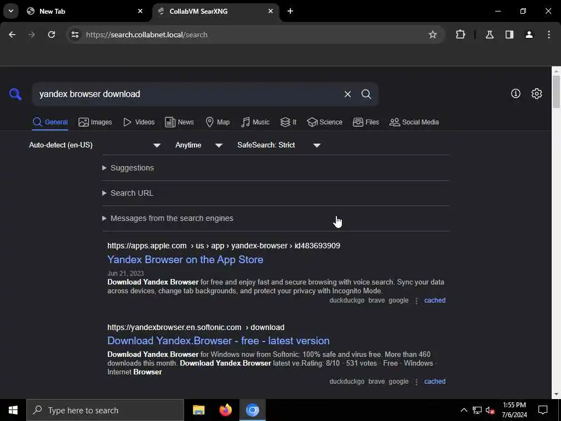Open a new browser tab

point(290,11)
